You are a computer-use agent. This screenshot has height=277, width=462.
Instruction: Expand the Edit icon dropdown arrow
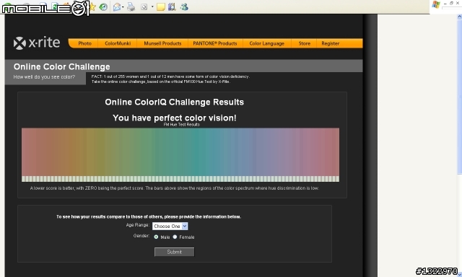[x=152, y=6]
